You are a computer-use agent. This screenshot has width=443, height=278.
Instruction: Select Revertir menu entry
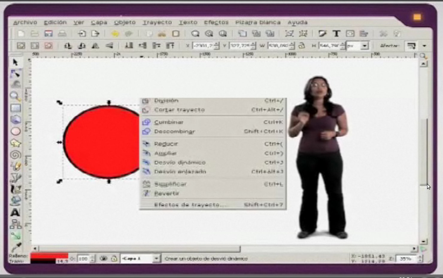coord(213,193)
